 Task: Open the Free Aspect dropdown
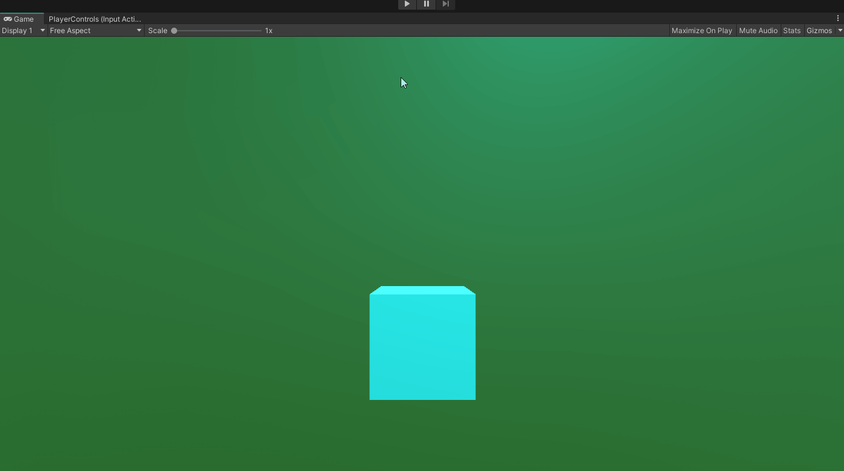click(96, 30)
